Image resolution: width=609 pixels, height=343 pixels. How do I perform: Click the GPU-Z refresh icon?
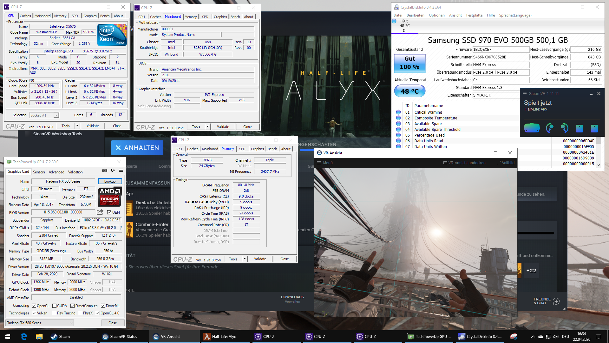tap(113, 171)
